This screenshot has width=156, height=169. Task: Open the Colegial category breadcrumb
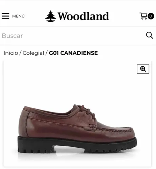(33, 53)
